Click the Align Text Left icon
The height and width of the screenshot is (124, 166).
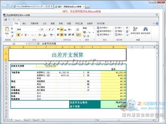tap(58, 35)
